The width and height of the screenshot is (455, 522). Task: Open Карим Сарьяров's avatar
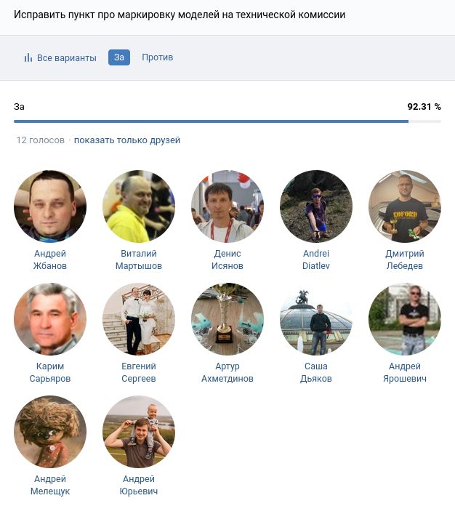pyautogui.click(x=50, y=319)
